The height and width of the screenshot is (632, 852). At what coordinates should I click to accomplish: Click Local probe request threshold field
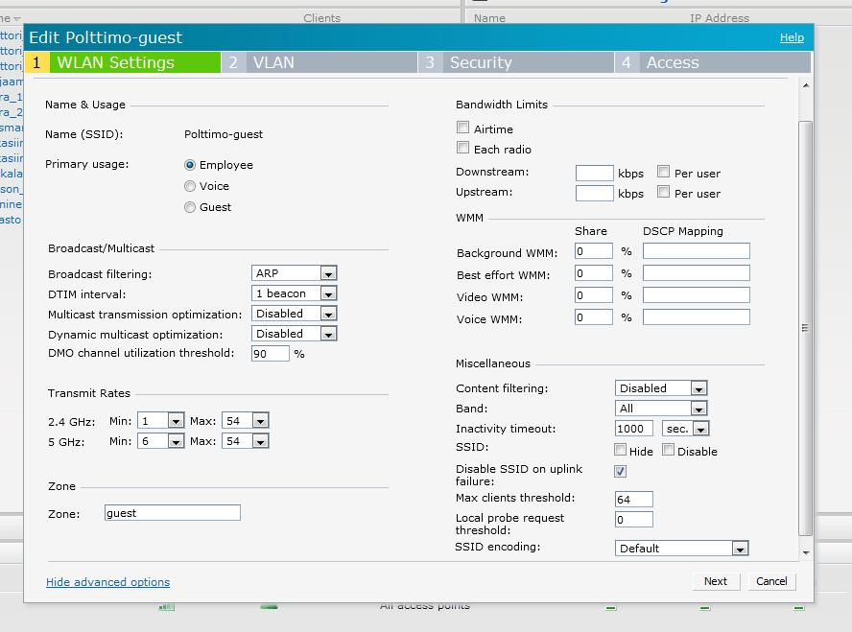click(x=634, y=520)
